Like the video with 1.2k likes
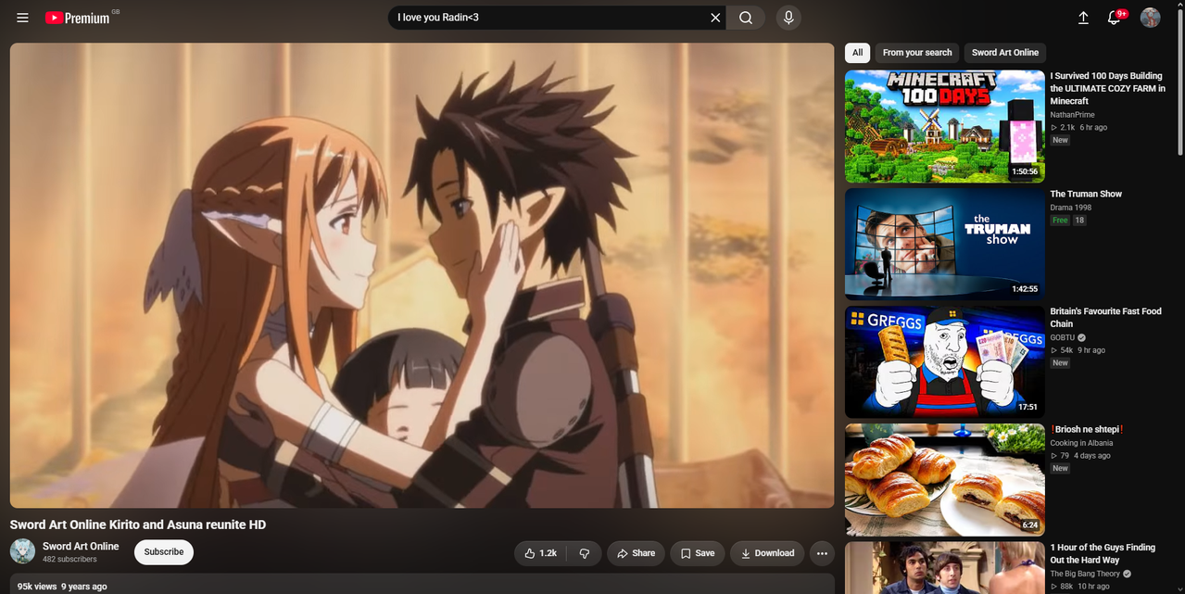 (540, 553)
